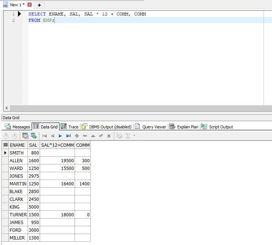Click the COMM value 1400

pyautogui.click(x=83, y=184)
